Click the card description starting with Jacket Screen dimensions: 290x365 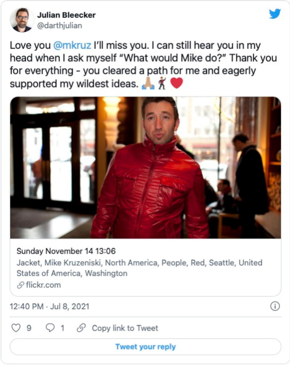click(139, 268)
